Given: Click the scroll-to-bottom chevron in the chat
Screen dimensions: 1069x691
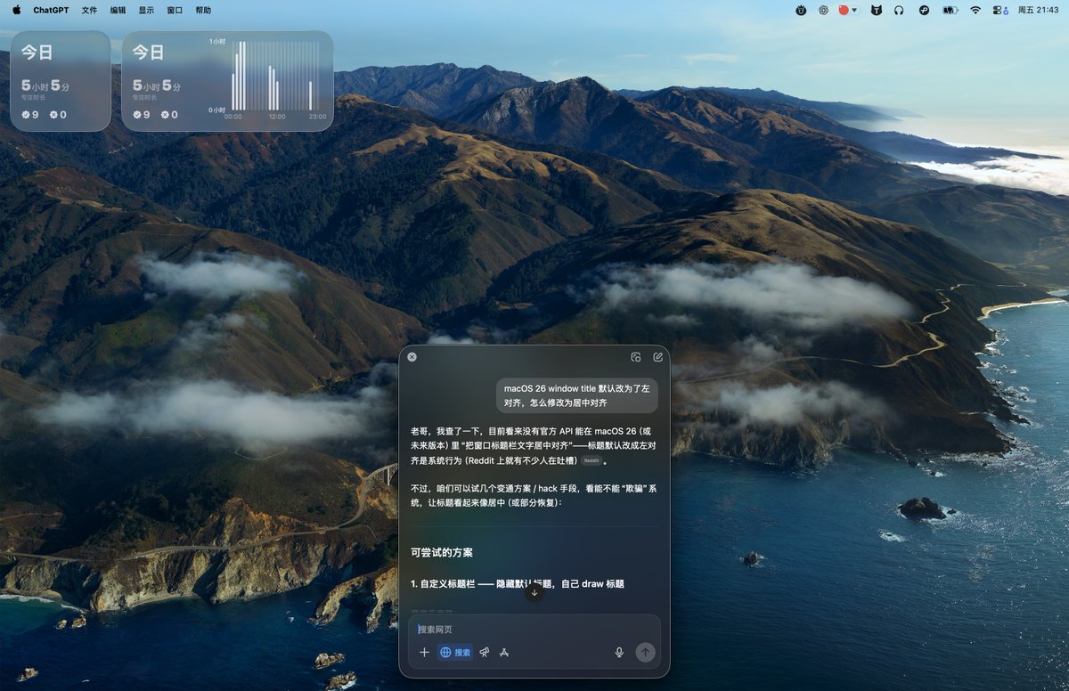Looking at the screenshot, I should tap(534, 590).
